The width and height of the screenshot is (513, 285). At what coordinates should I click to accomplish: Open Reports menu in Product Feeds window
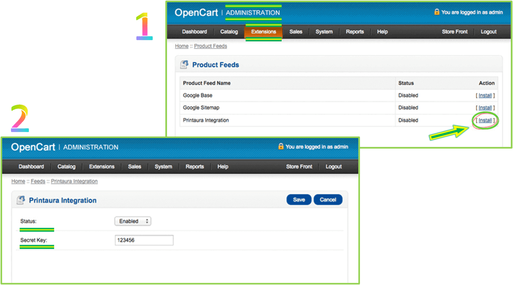tap(355, 32)
